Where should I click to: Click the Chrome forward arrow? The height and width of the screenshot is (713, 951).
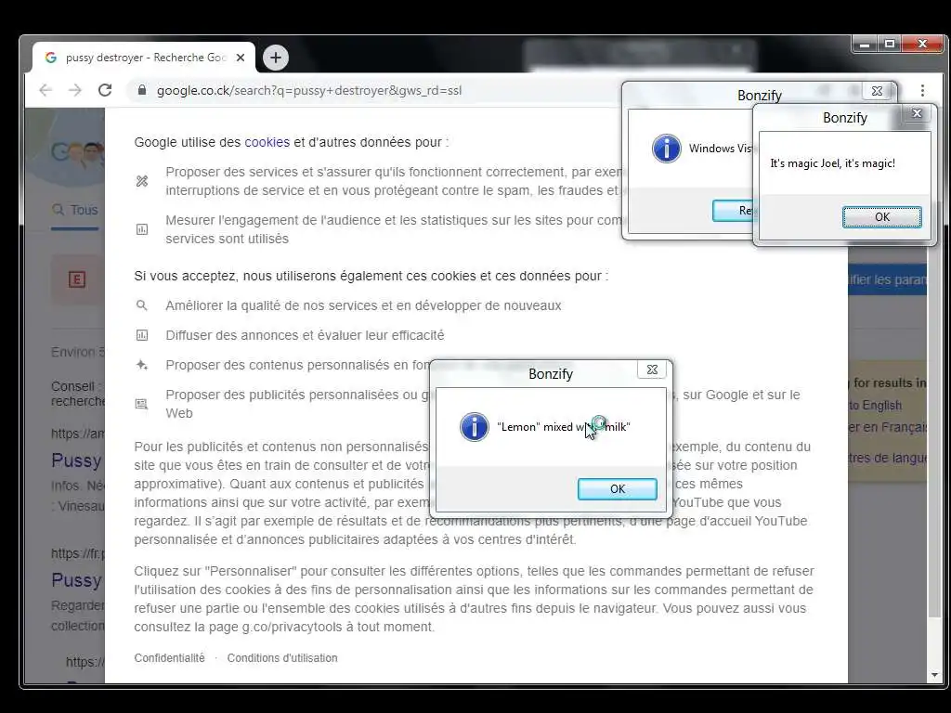[x=75, y=90]
